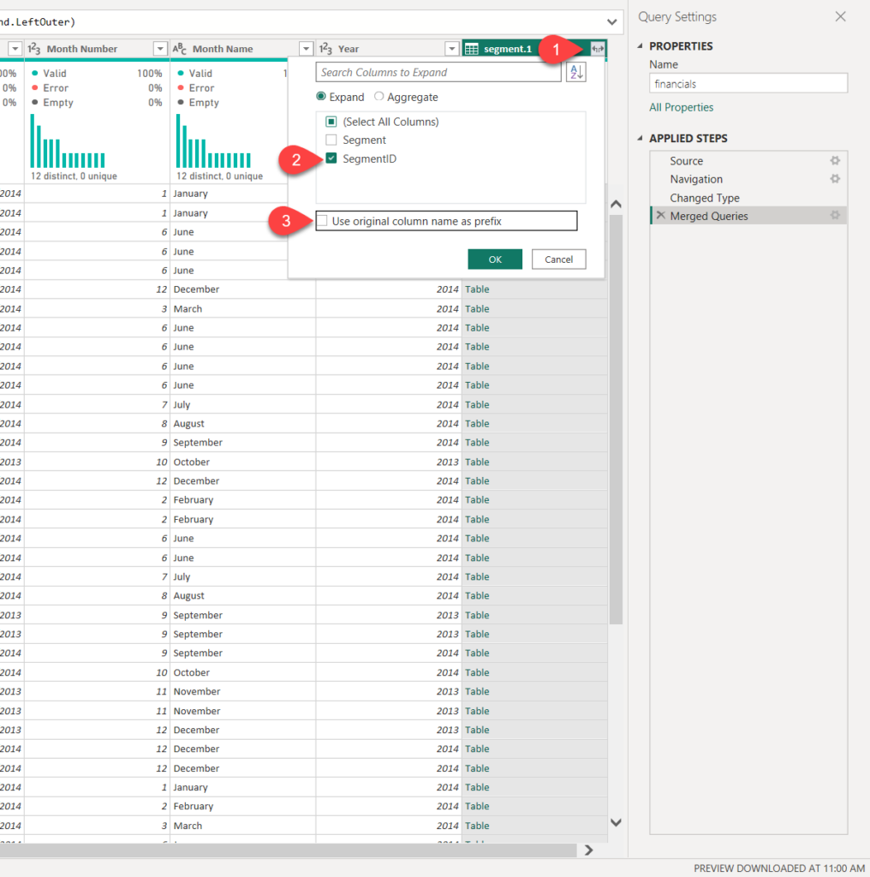This screenshot has height=877, width=870.
Task: Uncheck the SegmentID checkbox
Action: point(331,158)
